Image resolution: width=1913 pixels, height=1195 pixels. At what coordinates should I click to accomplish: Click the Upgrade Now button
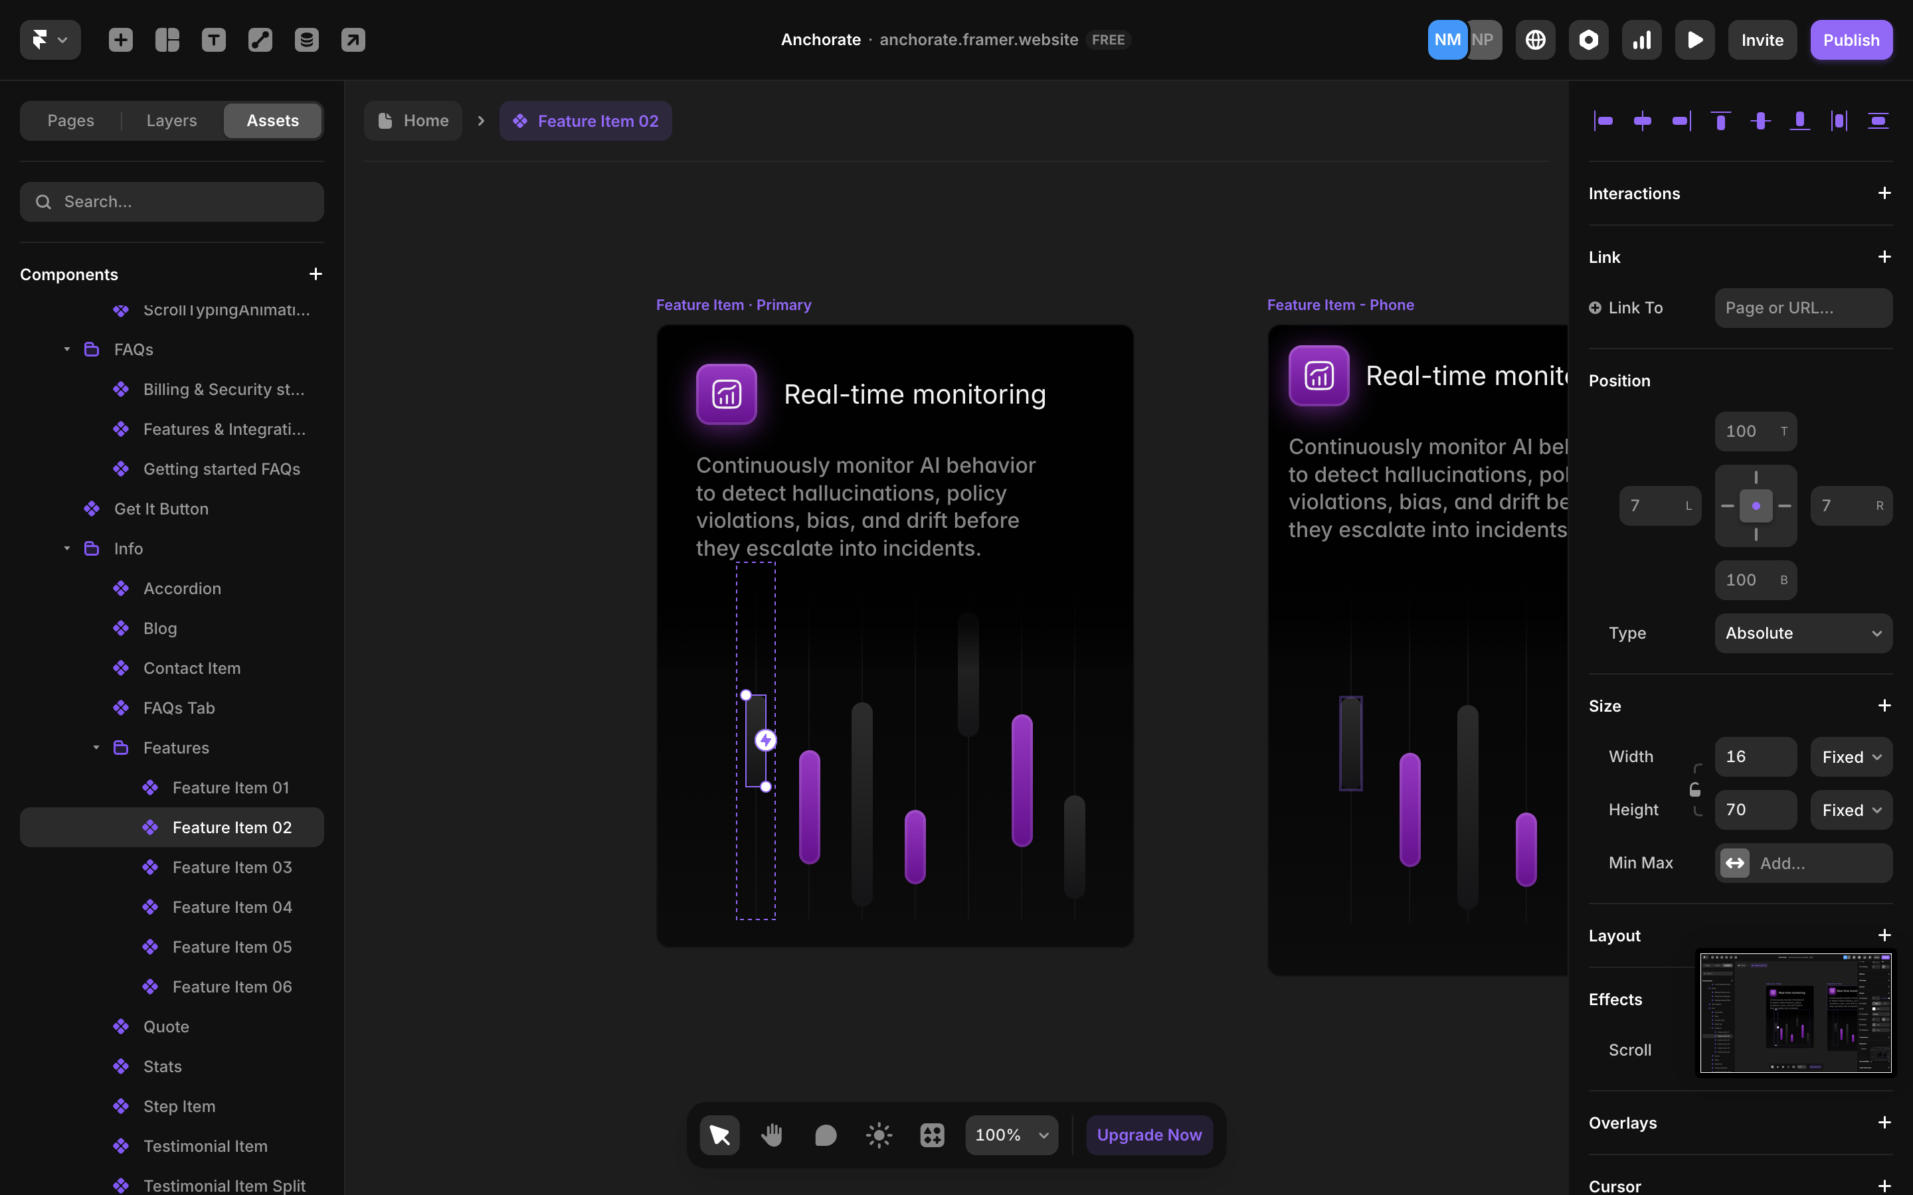[1148, 1135]
